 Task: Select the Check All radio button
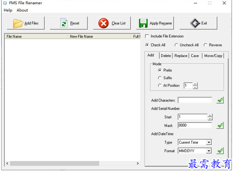tap(147, 45)
